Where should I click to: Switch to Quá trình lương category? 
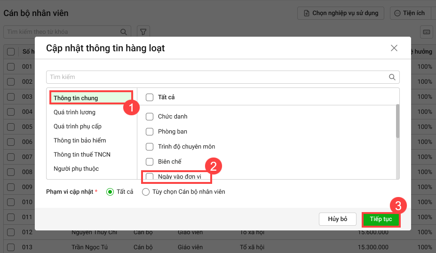click(74, 112)
